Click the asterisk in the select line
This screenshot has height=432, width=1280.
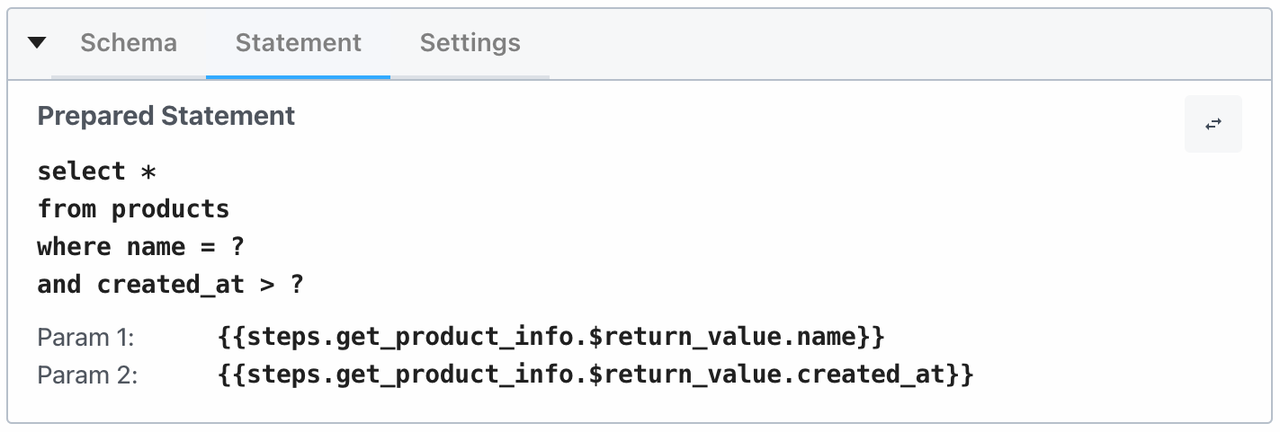(x=148, y=172)
